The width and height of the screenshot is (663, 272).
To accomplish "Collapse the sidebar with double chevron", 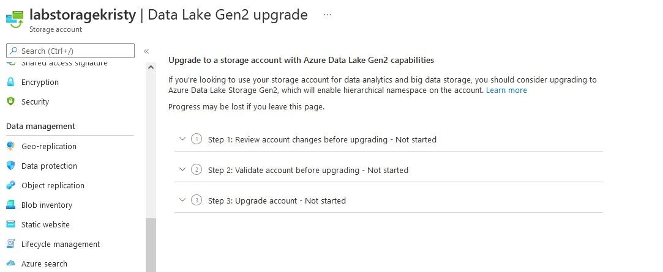I will (x=146, y=51).
